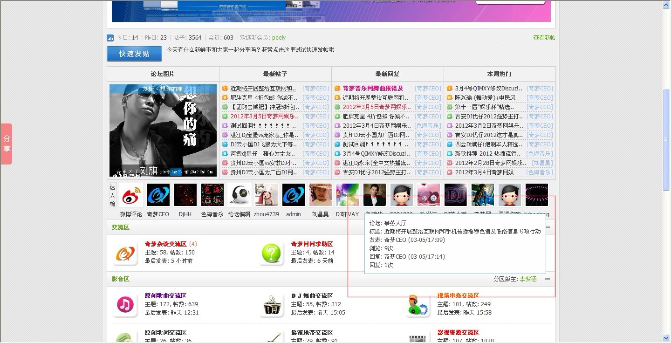Open the 奇梦杂谈交流区 forum icon
This screenshot has height=343, width=671.
(125, 254)
